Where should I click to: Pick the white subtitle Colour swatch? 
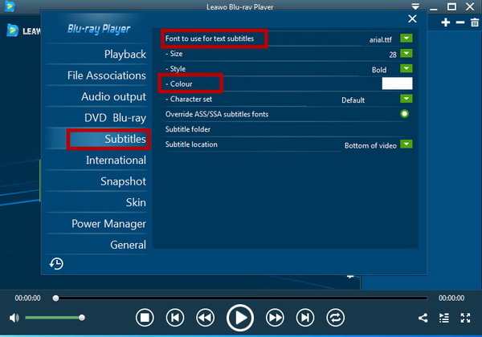coord(397,83)
